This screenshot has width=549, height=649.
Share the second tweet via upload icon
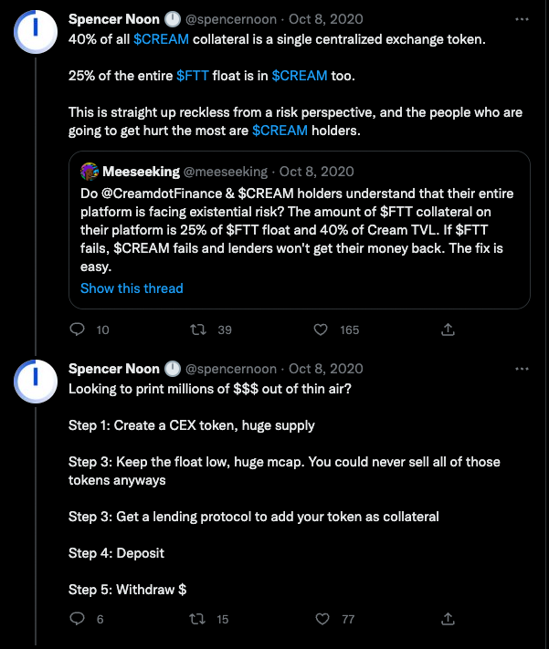tap(448, 619)
